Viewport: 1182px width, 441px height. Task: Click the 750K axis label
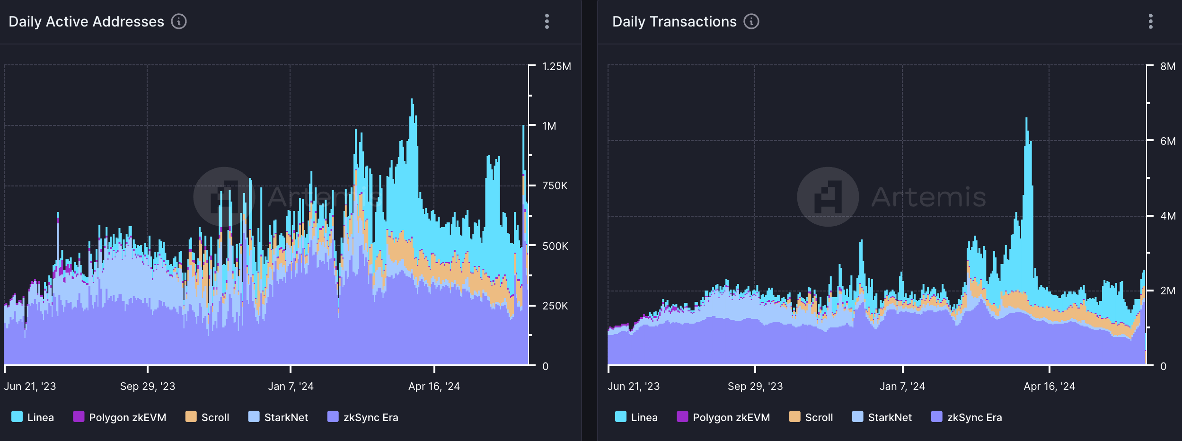[x=555, y=185]
